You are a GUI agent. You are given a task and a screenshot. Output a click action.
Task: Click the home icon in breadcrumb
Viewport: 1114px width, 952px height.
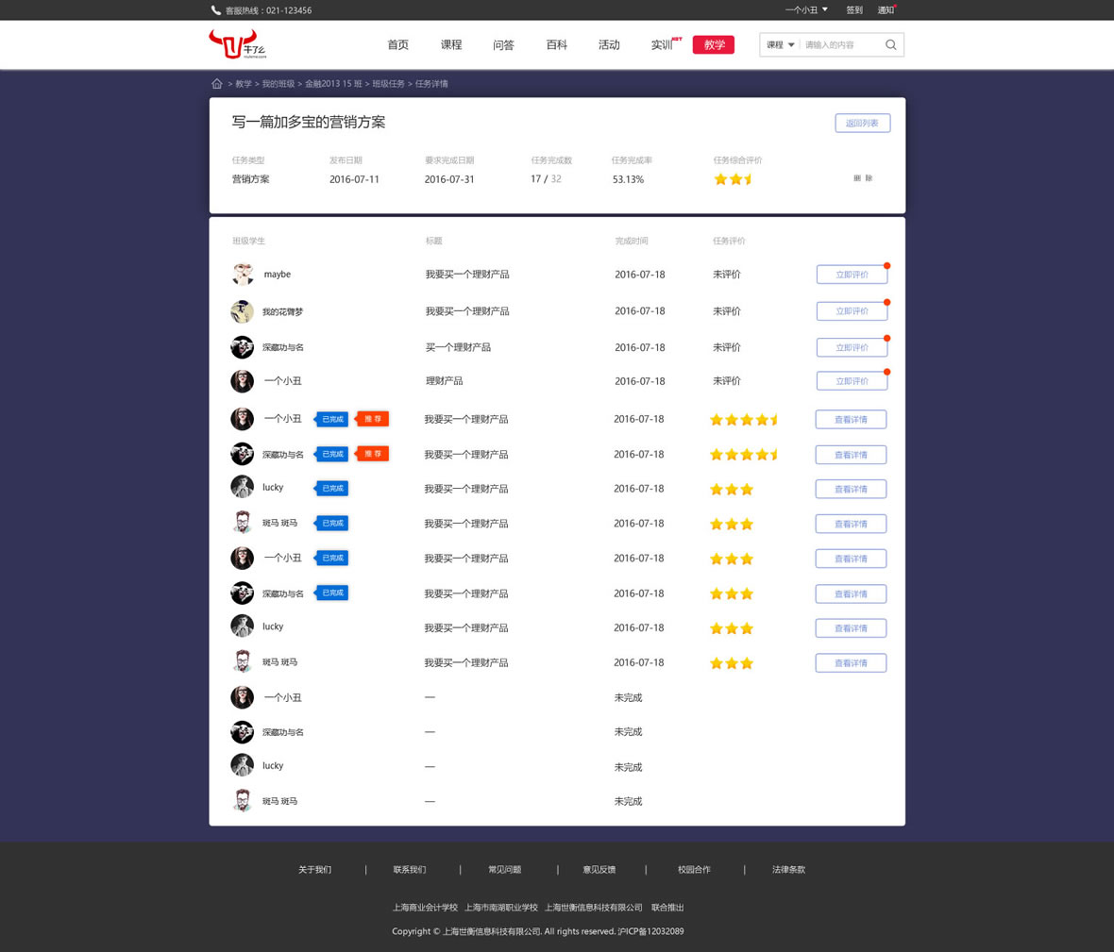click(217, 84)
